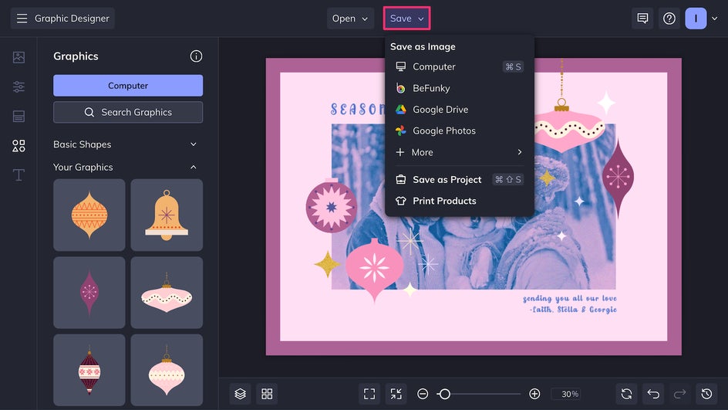The height and width of the screenshot is (410, 728).
Task: Select the gold glitter star on canvas left
Action: (327, 264)
